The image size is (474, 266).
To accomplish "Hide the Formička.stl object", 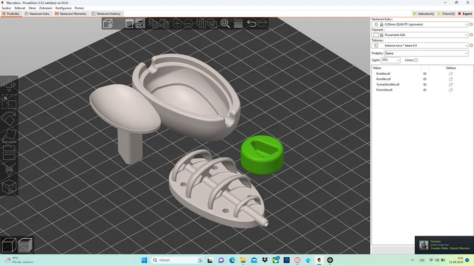I will coord(424,90).
